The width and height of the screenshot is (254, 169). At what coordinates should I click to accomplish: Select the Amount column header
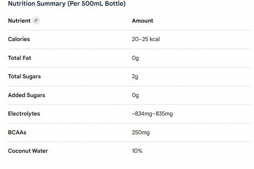[x=143, y=21]
